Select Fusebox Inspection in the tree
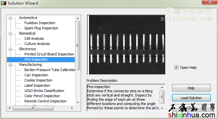Image resolution: width=218 pixels, height=119 pixels. (40, 23)
